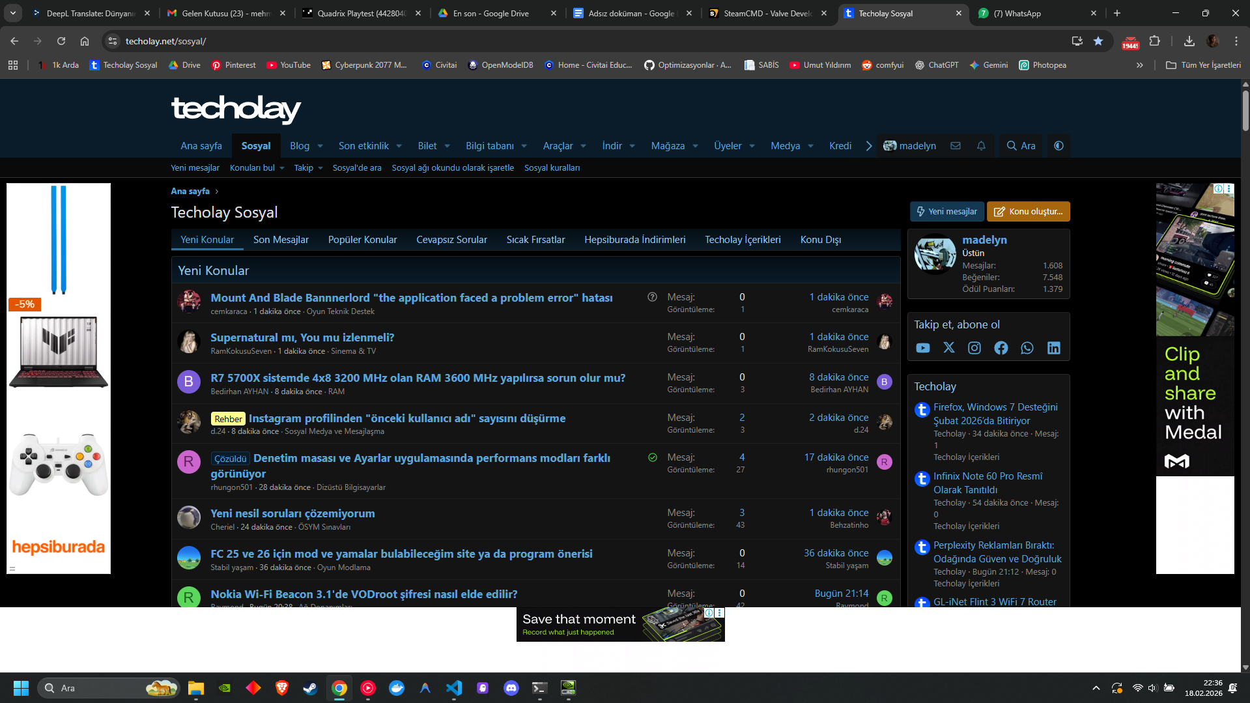Open the Ara search in forum navbar
The height and width of the screenshot is (703, 1250).
pyautogui.click(x=1021, y=146)
